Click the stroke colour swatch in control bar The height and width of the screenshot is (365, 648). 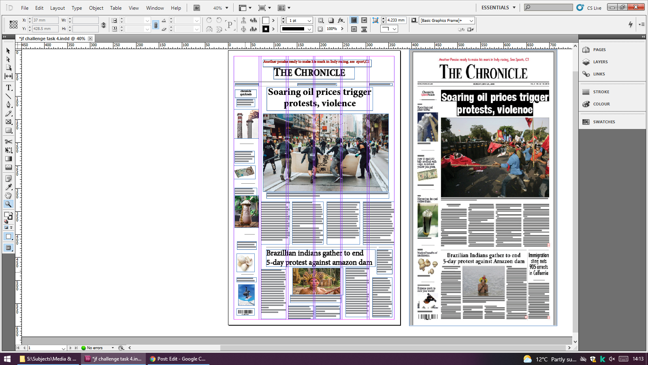(266, 29)
